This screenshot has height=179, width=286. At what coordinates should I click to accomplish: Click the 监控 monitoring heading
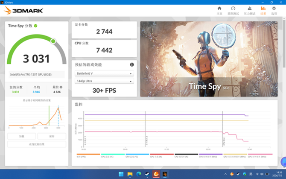pyautogui.click(x=79, y=104)
